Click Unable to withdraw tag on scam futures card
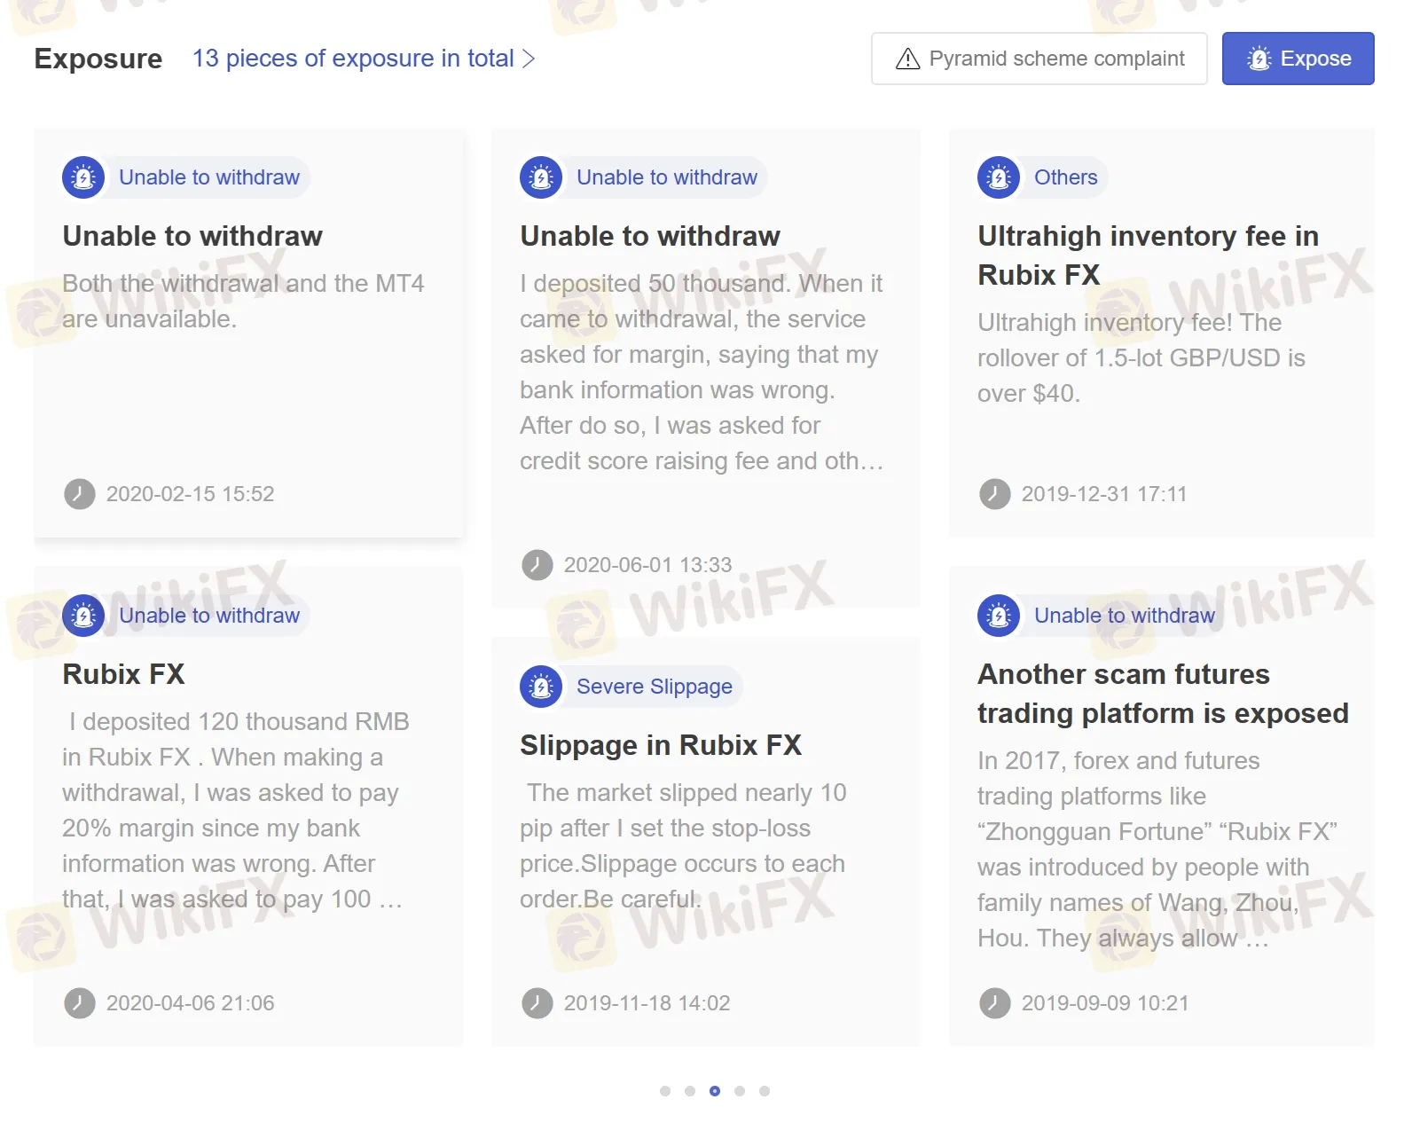 1125,616
